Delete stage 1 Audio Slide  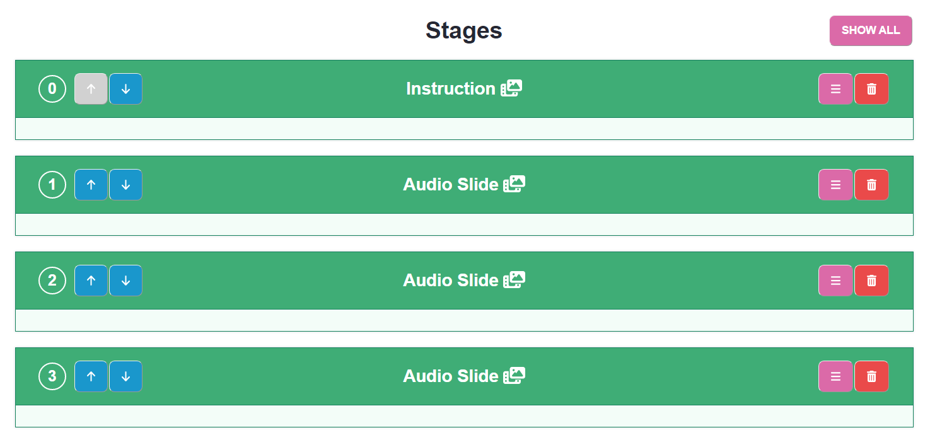point(871,185)
